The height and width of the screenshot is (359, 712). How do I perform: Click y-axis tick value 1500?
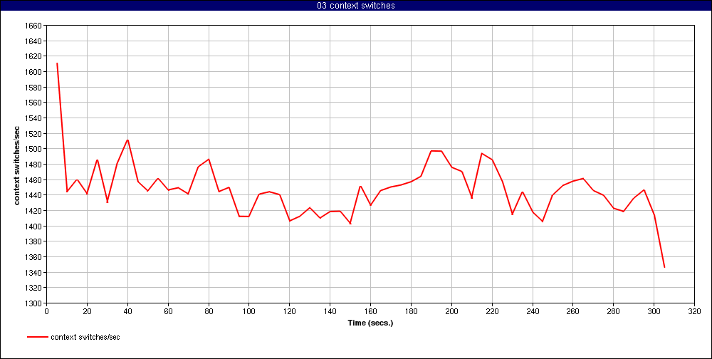coord(34,149)
